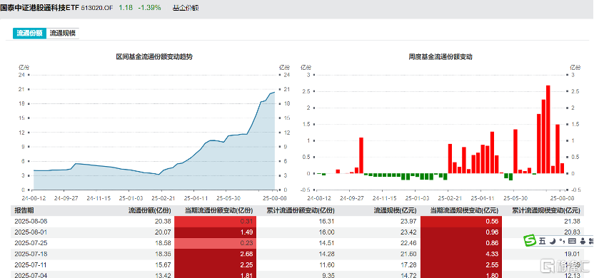Click the user account icon in IME bar
The image size is (594, 278).
(x=582, y=240)
